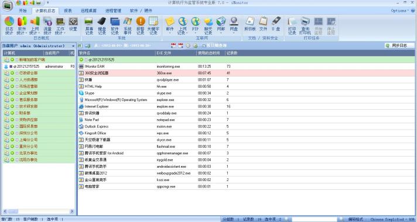Check the 行政综合部 group checkbox
The width and height of the screenshot is (417, 222).
click(x=17, y=73)
